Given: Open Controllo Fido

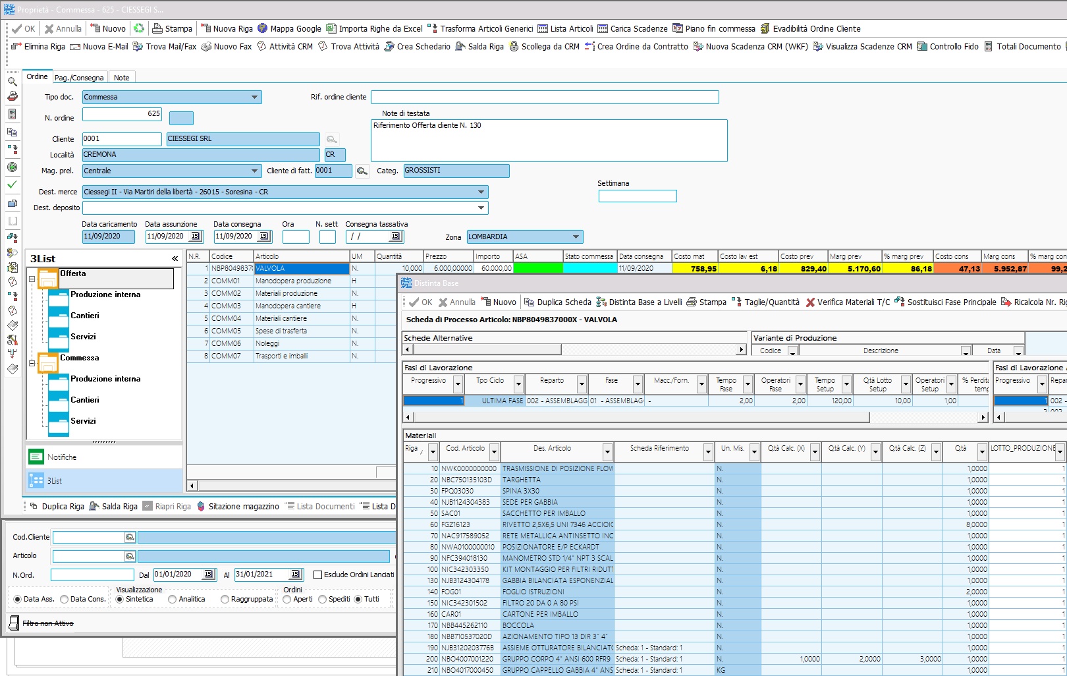Looking at the screenshot, I should (x=948, y=46).
